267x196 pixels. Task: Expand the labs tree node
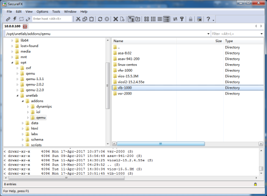[x=22, y=134]
